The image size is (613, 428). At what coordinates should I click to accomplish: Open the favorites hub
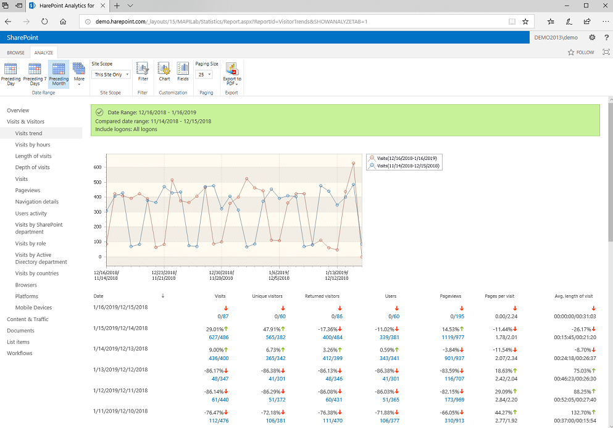pyautogui.click(x=551, y=22)
